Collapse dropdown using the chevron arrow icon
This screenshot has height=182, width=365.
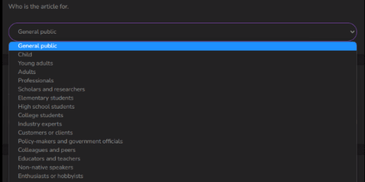click(x=352, y=32)
